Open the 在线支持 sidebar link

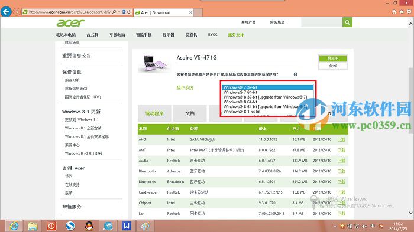(72, 185)
